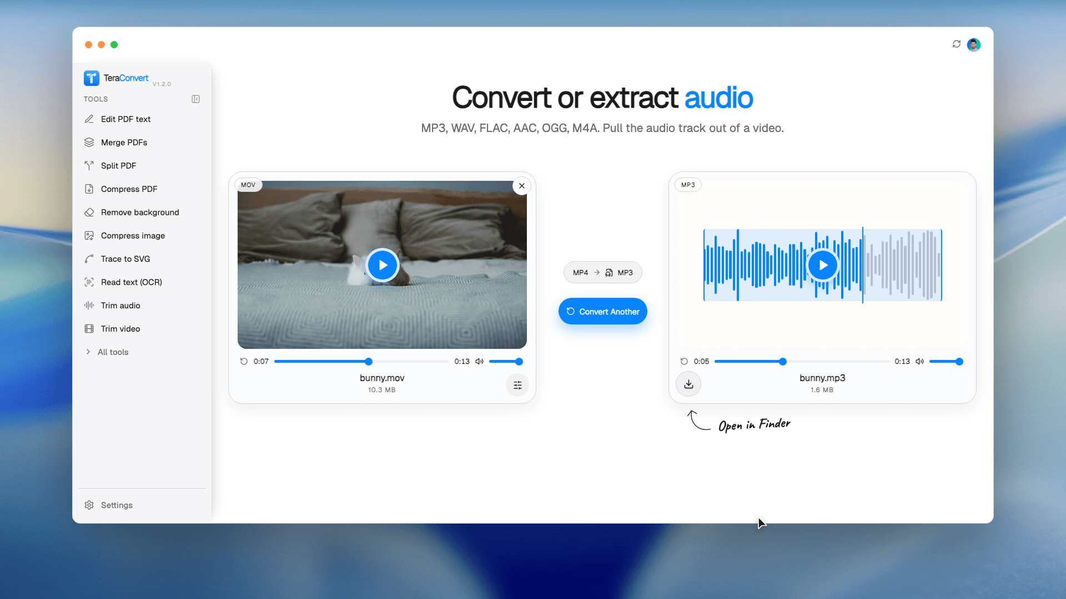The width and height of the screenshot is (1066, 599).
Task: Mute the bunny.mp3 audio
Action: tap(919, 361)
